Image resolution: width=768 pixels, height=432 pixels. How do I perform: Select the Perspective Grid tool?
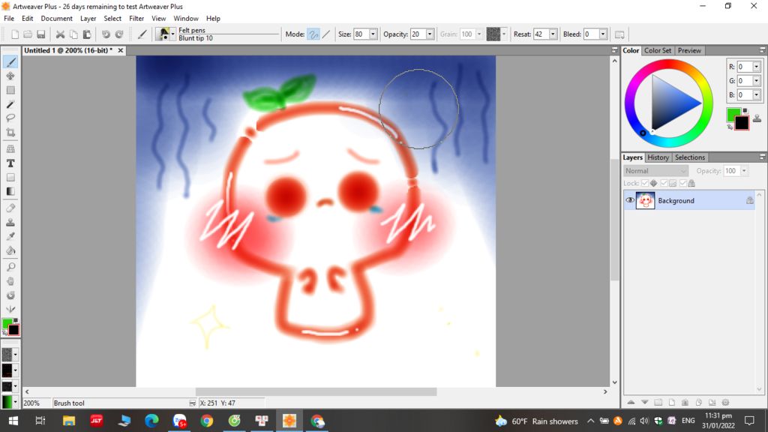coord(10,149)
